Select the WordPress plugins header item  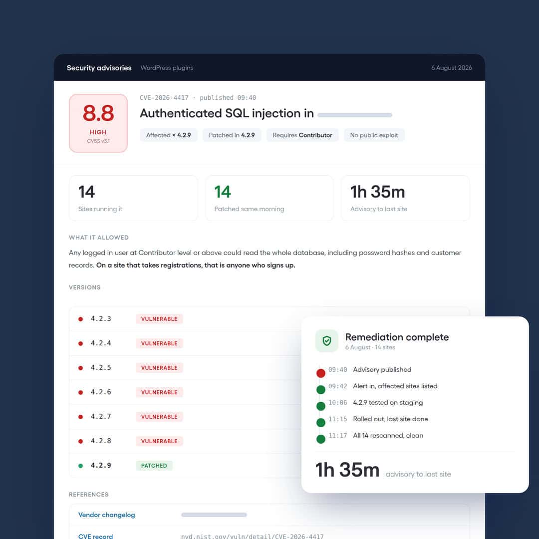pos(167,68)
